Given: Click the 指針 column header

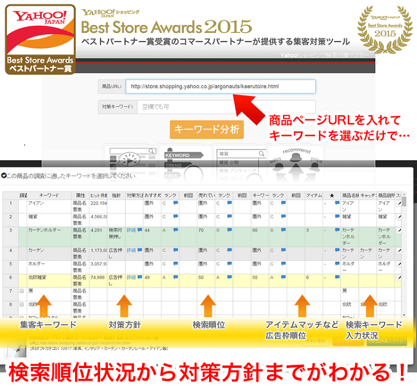Looking at the screenshot, I should 116,196.
